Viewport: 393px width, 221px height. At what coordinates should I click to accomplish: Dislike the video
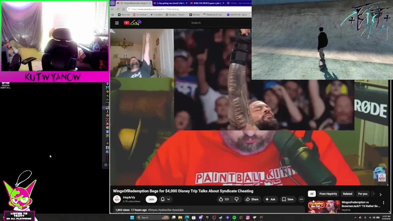[x=236, y=199]
